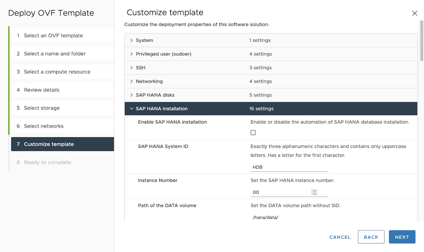Click the Instance Number input field
The image size is (424, 252).
(x=283, y=192)
